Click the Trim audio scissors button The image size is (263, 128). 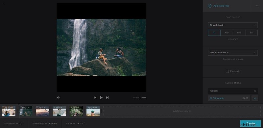(229, 98)
